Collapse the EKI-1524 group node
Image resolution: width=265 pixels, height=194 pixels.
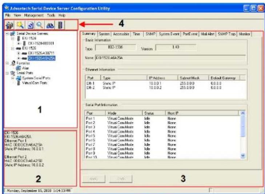tap(13, 39)
